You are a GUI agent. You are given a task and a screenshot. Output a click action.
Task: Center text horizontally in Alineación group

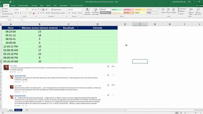click(x=41, y=13)
